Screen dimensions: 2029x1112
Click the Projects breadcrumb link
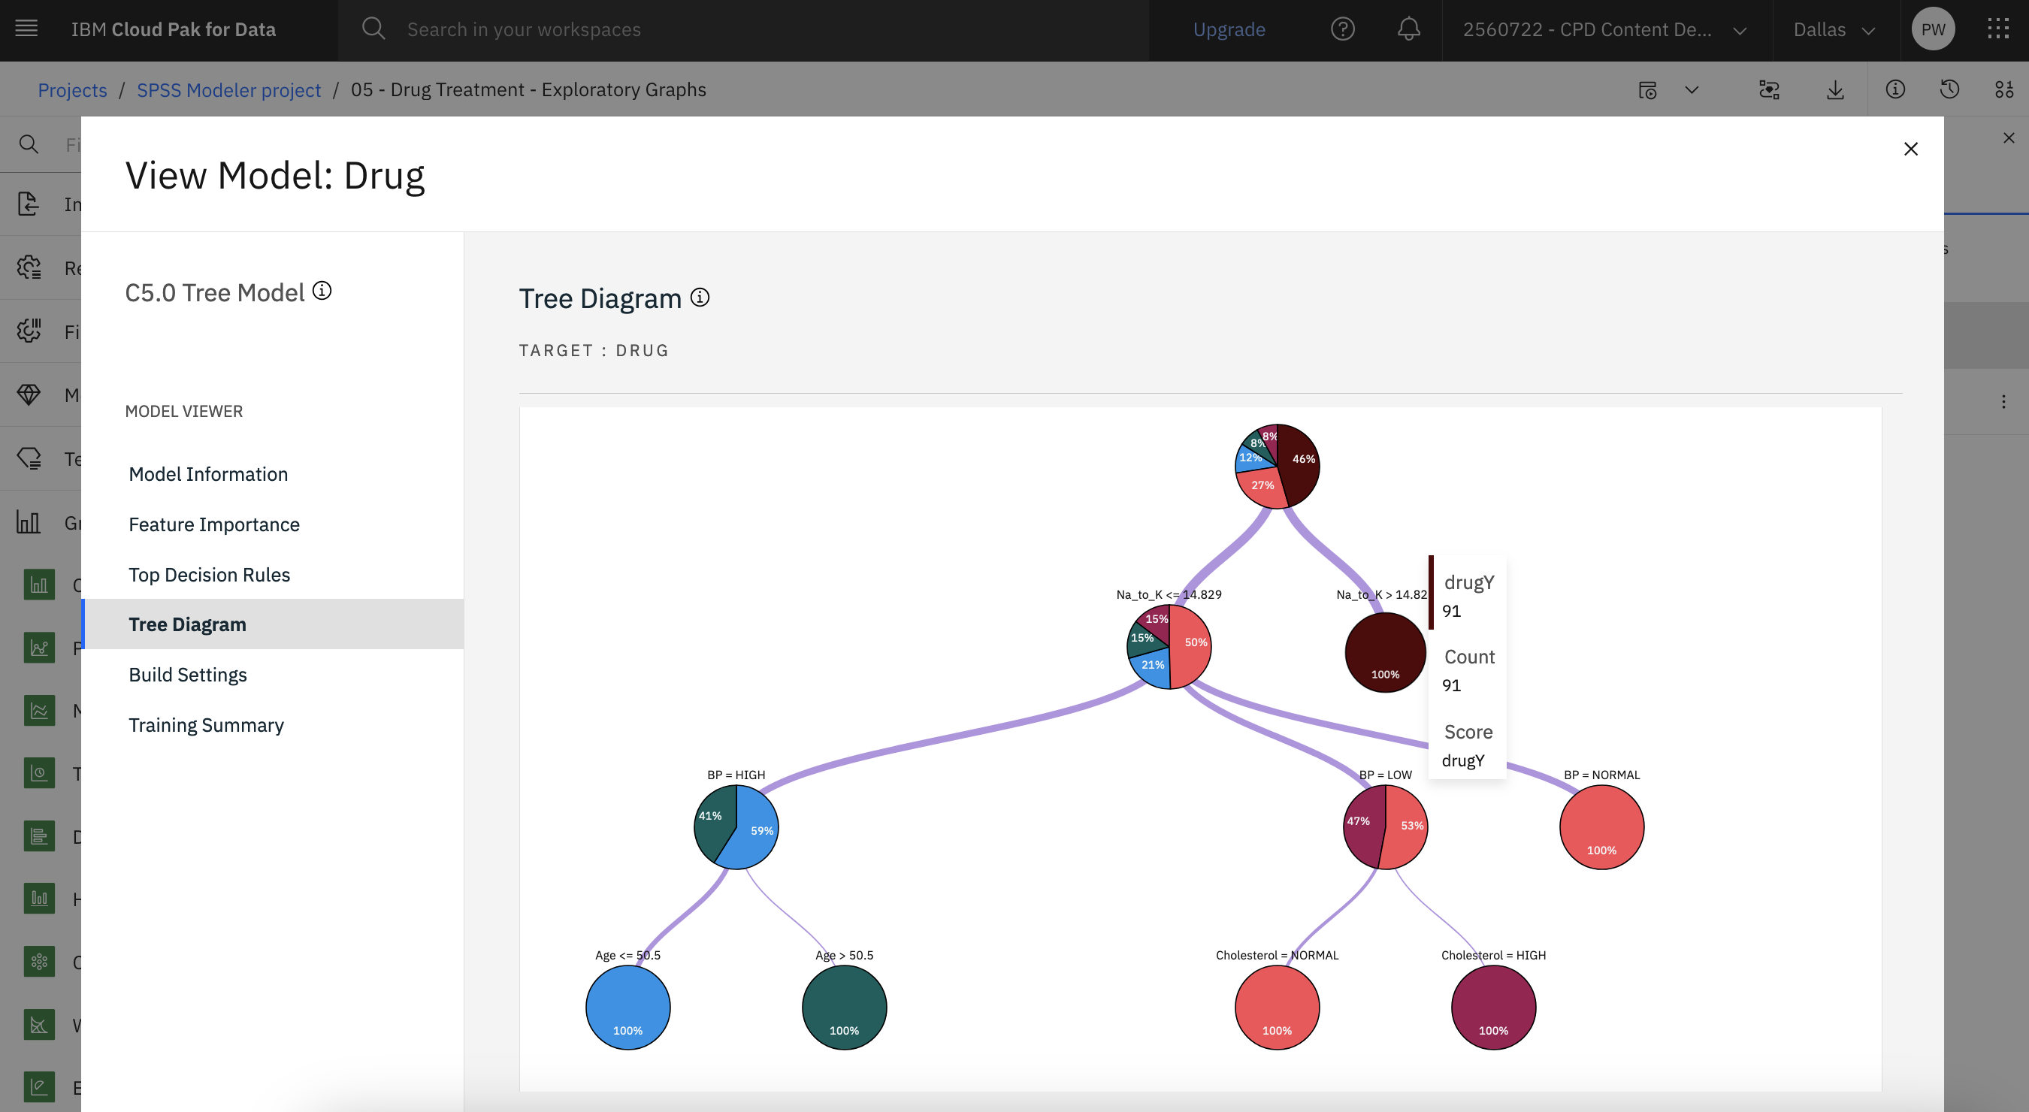tap(73, 89)
